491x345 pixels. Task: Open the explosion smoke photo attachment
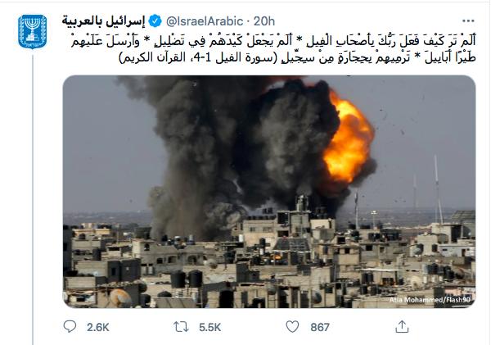[x=269, y=191]
